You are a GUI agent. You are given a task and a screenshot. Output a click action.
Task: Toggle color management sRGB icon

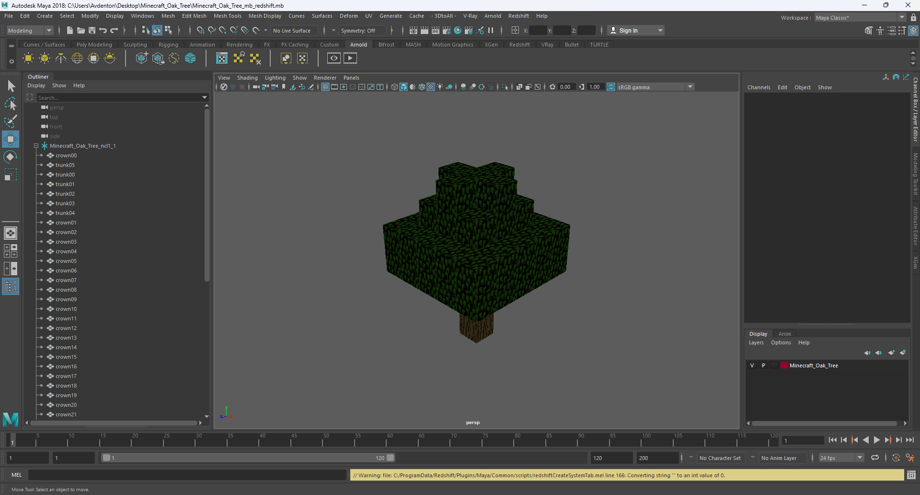click(x=611, y=87)
